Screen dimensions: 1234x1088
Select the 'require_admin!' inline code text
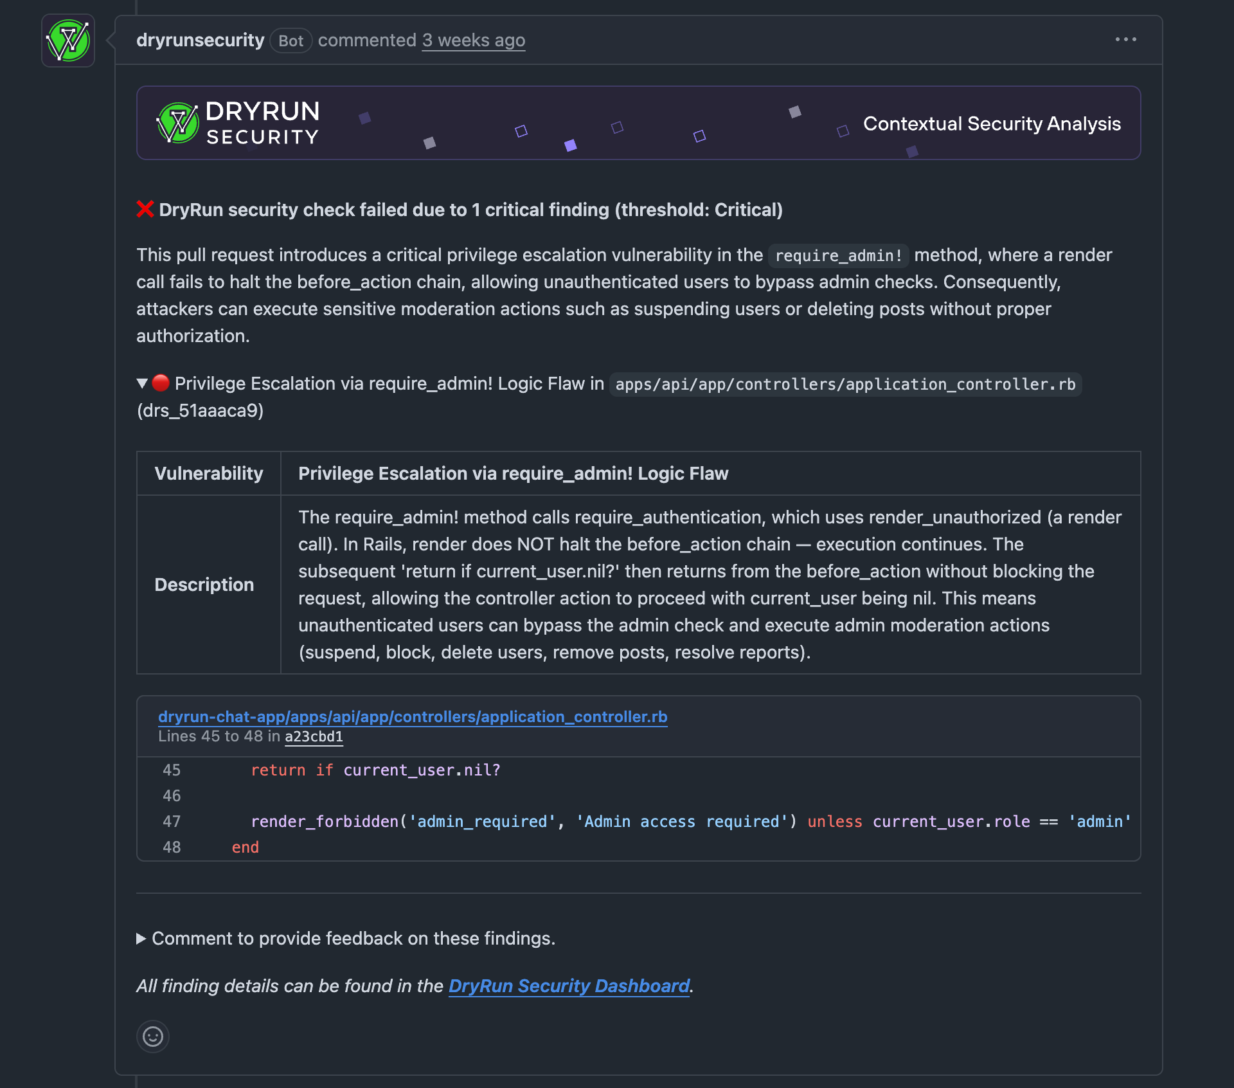[839, 256]
